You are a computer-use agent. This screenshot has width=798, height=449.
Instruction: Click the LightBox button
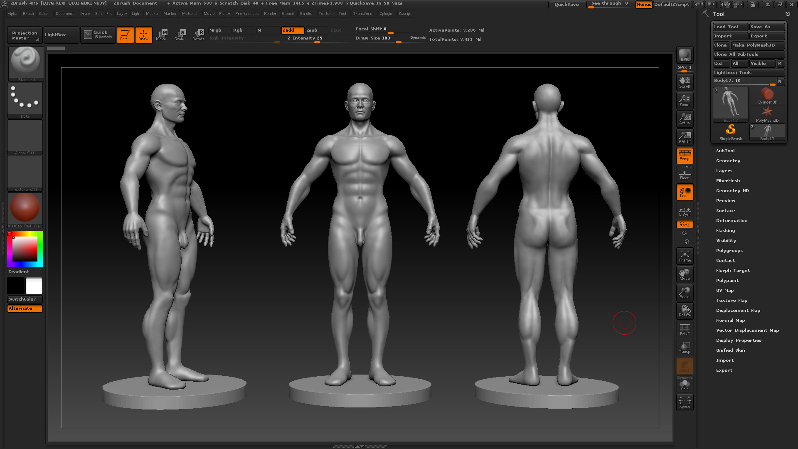61,35
